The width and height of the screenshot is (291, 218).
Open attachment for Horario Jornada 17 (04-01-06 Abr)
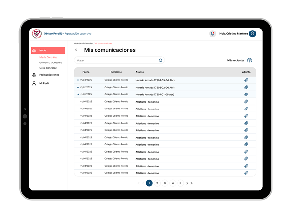click(x=246, y=94)
